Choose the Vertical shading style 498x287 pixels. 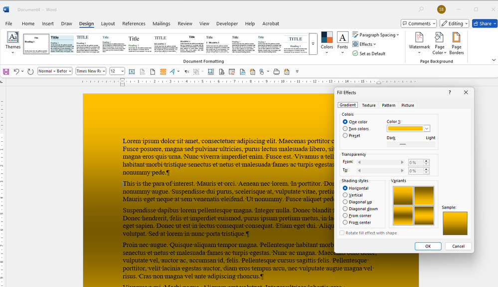click(x=345, y=195)
